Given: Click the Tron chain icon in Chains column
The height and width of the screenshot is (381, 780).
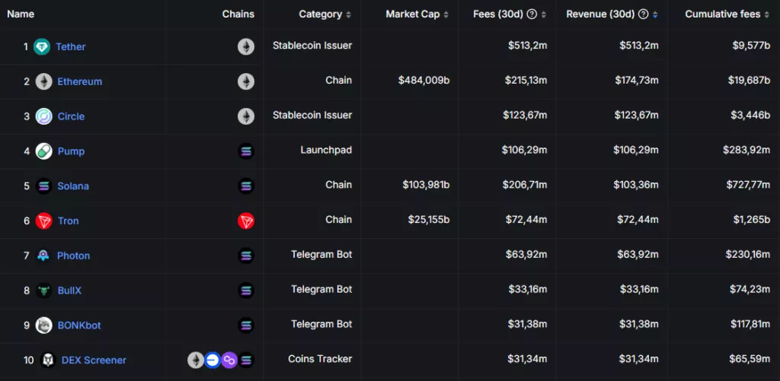Looking at the screenshot, I should [x=246, y=221].
